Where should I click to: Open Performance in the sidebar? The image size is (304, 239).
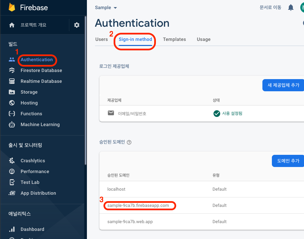tap(35, 171)
